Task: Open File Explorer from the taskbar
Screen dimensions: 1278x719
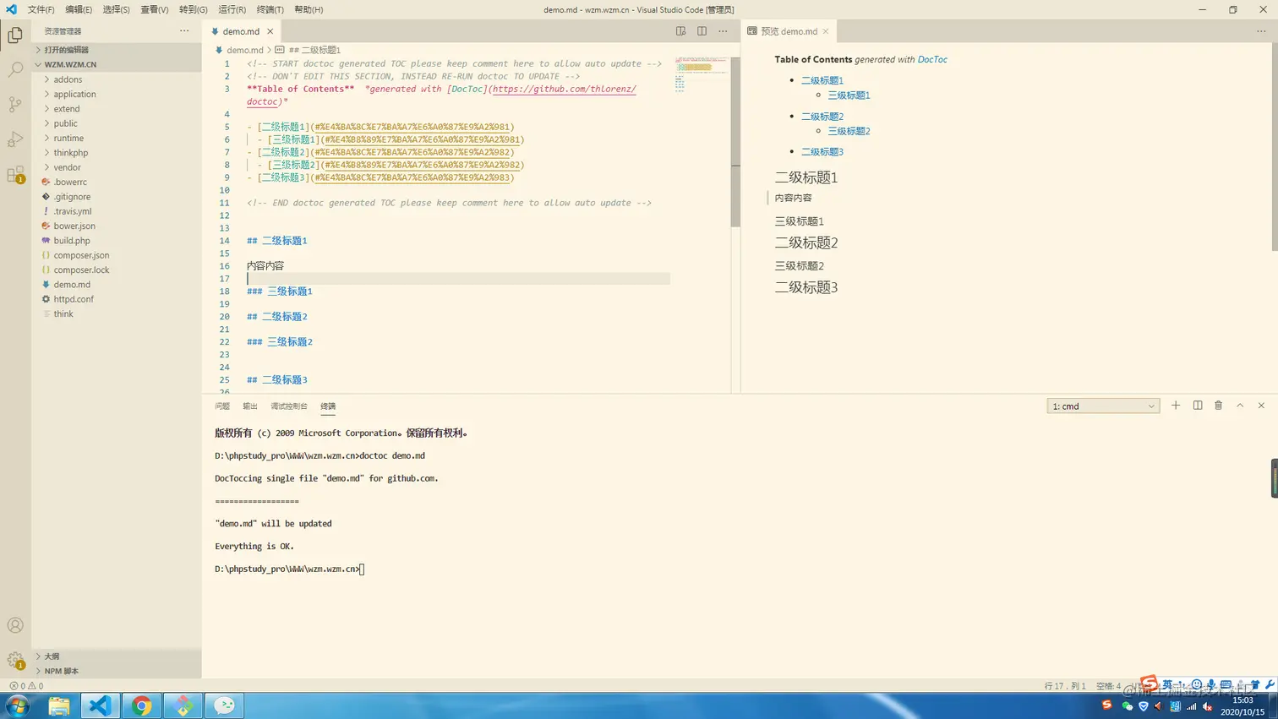Action: click(59, 705)
